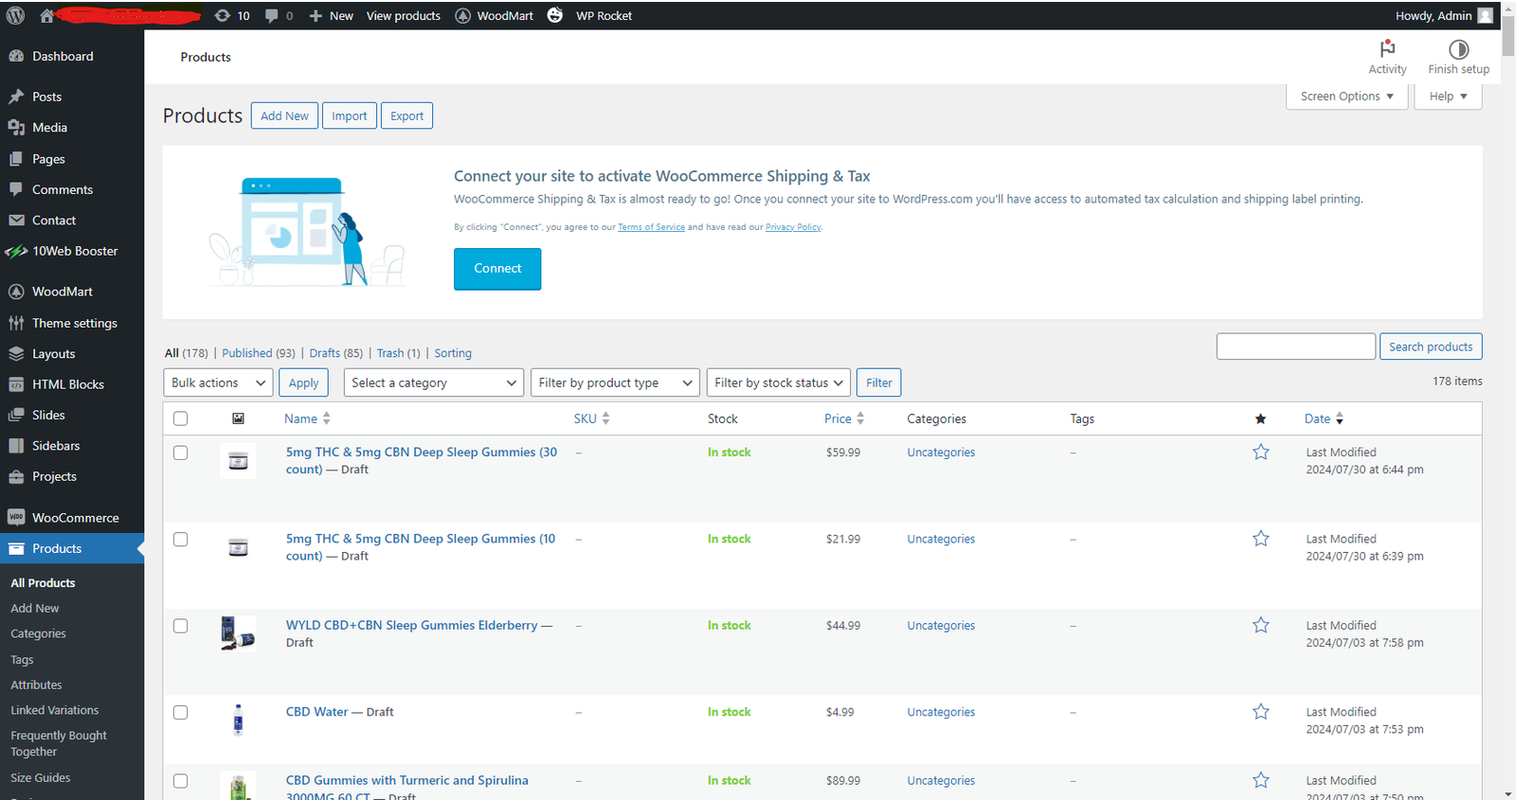Open the Filter by stock status dropdown

pos(779,382)
